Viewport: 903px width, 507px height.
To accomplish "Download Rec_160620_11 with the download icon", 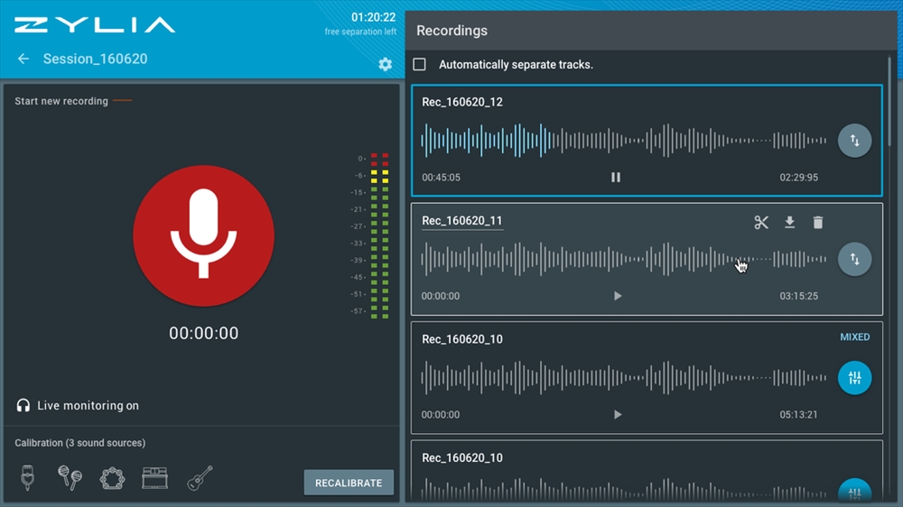I will click(x=789, y=222).
